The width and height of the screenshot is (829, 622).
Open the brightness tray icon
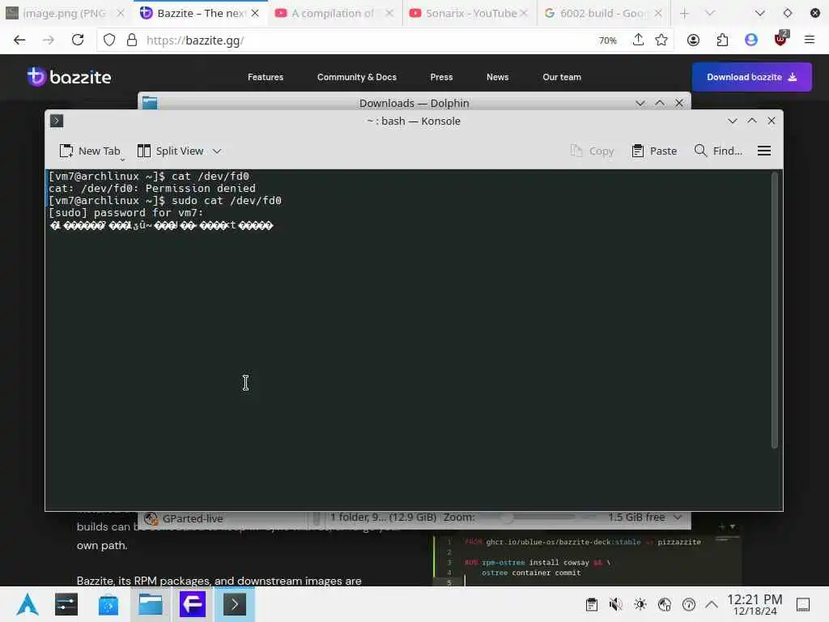(640, 604)
